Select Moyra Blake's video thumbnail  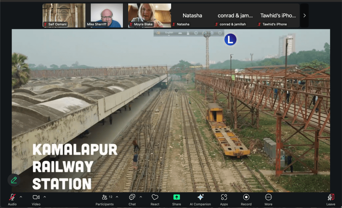pos(150,15)
